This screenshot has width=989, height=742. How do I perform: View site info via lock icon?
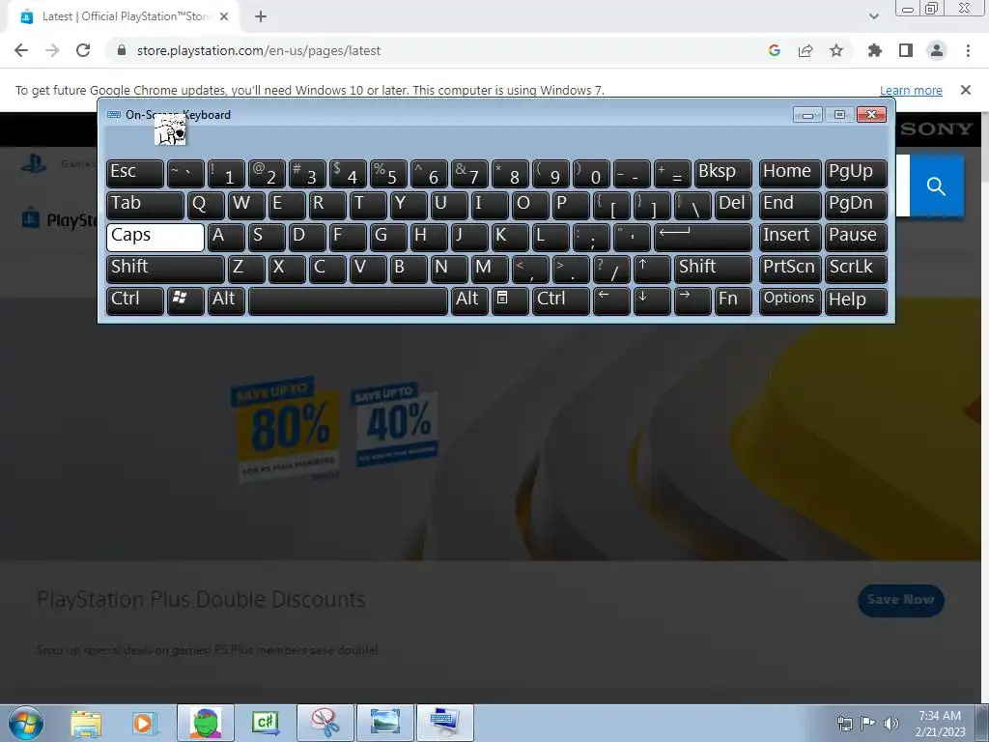[x=122, y=50]
